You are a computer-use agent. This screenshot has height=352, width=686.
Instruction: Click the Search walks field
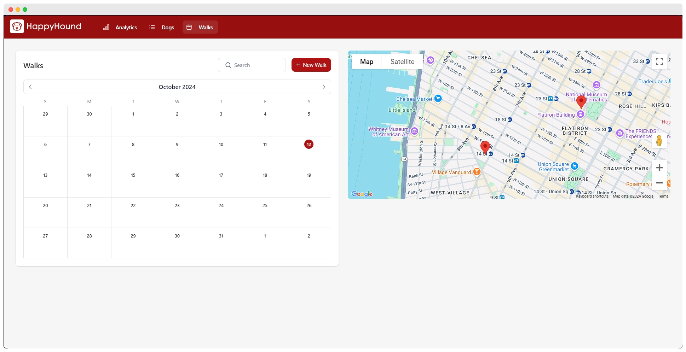(x=252, y=65)
